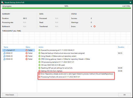Click the green job progress bar
The height and width of the screenshot is (98, 133).
coord(66,8)
